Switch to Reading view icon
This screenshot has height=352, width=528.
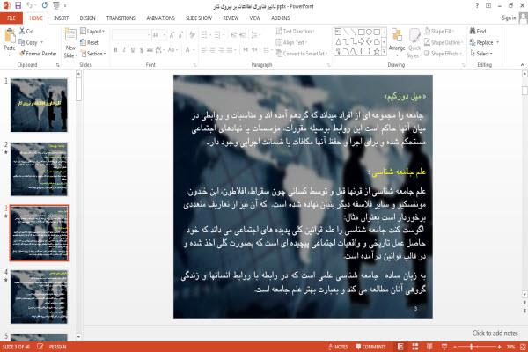(429, 347)
